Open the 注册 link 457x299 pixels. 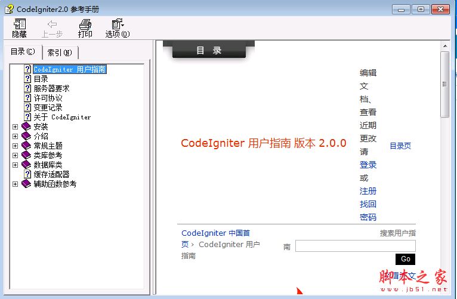point(368,191)
